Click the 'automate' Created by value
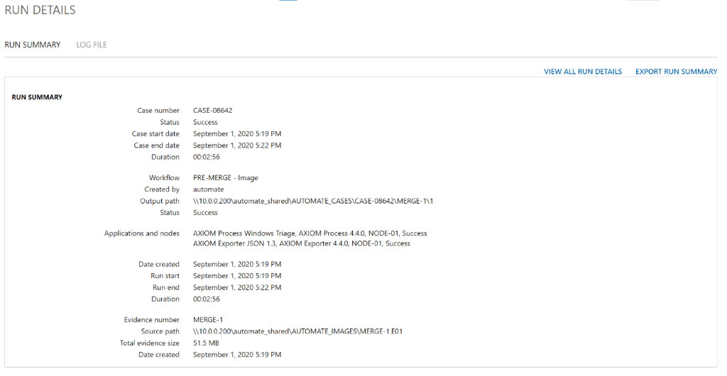 tap(208, 189)
